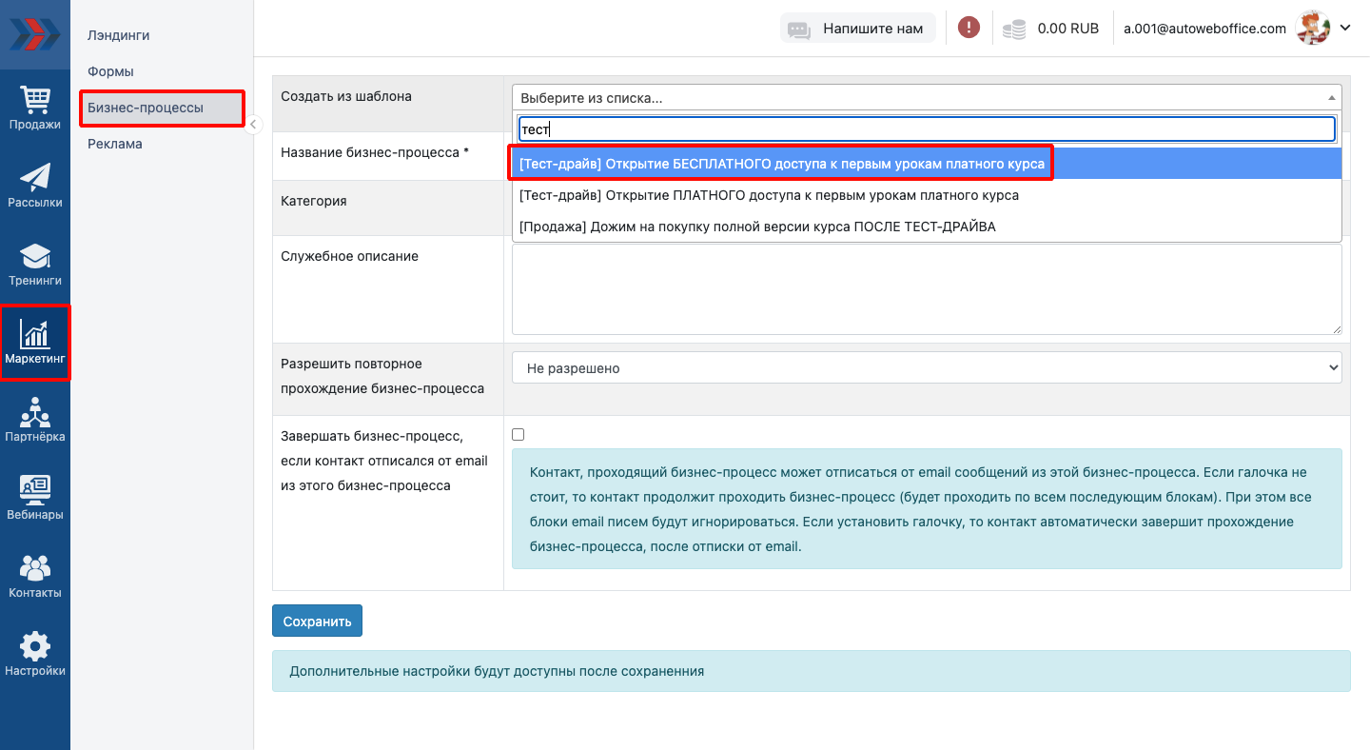Select the ПЛАТНОГО доступа test-drive template option
This screenshot has width=1370, height=750.
tap(769, 195)
